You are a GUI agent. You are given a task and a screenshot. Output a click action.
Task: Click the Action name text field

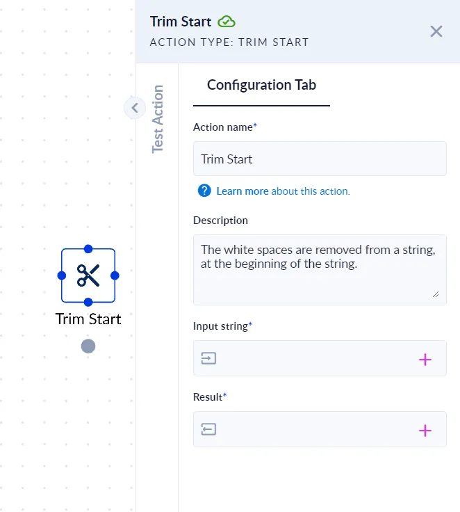click(x=320, y=159)
